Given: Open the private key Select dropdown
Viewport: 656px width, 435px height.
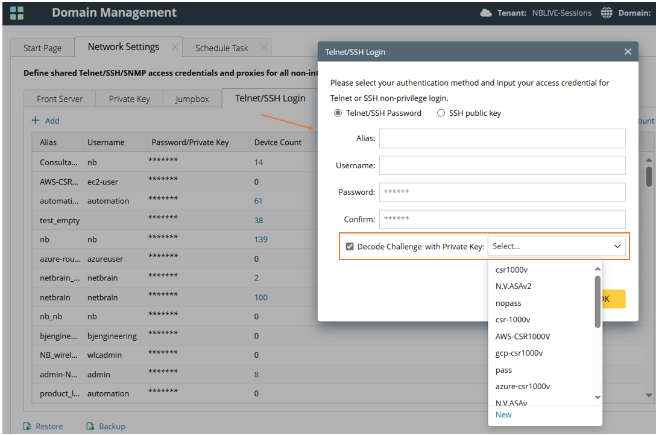Looking at the screenshot, I should [556, 246].
